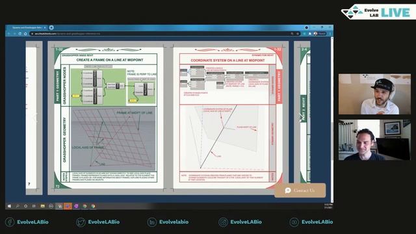
Task: Switch to the second Chrome taskbar icon
Action: (93, 206)
